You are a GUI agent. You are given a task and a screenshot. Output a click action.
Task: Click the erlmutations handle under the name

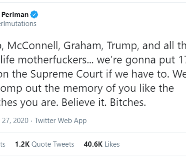pos(18,24)
